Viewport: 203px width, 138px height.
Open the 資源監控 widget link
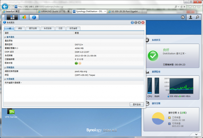tap(156, 72)
